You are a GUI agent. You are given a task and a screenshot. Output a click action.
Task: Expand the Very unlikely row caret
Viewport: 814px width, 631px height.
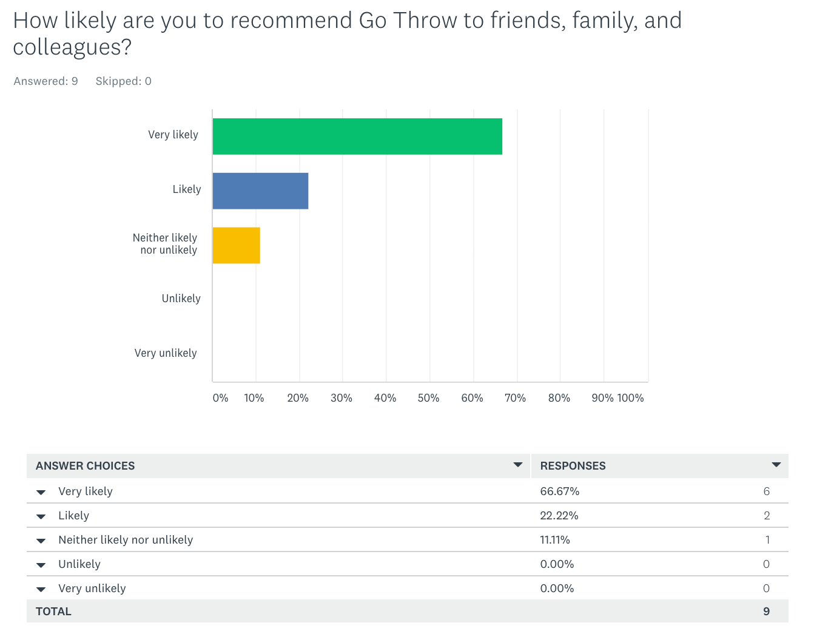pyautogui.click(x=41, y=590)
